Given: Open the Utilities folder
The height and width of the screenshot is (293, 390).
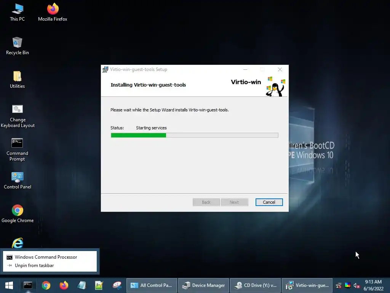Looking at the screenshot, I should click(x=17, y=79).
